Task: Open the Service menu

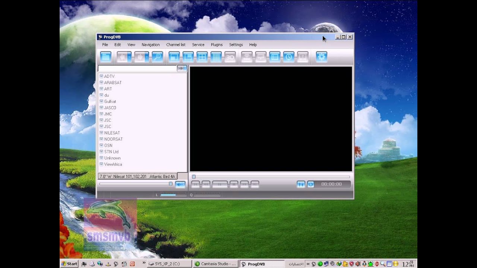Action: (x=198, y=45)
